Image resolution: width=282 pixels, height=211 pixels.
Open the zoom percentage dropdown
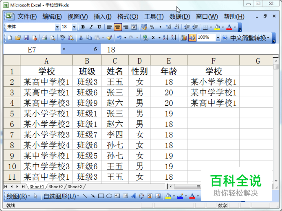pyautogui.click(x=218, y=38)
